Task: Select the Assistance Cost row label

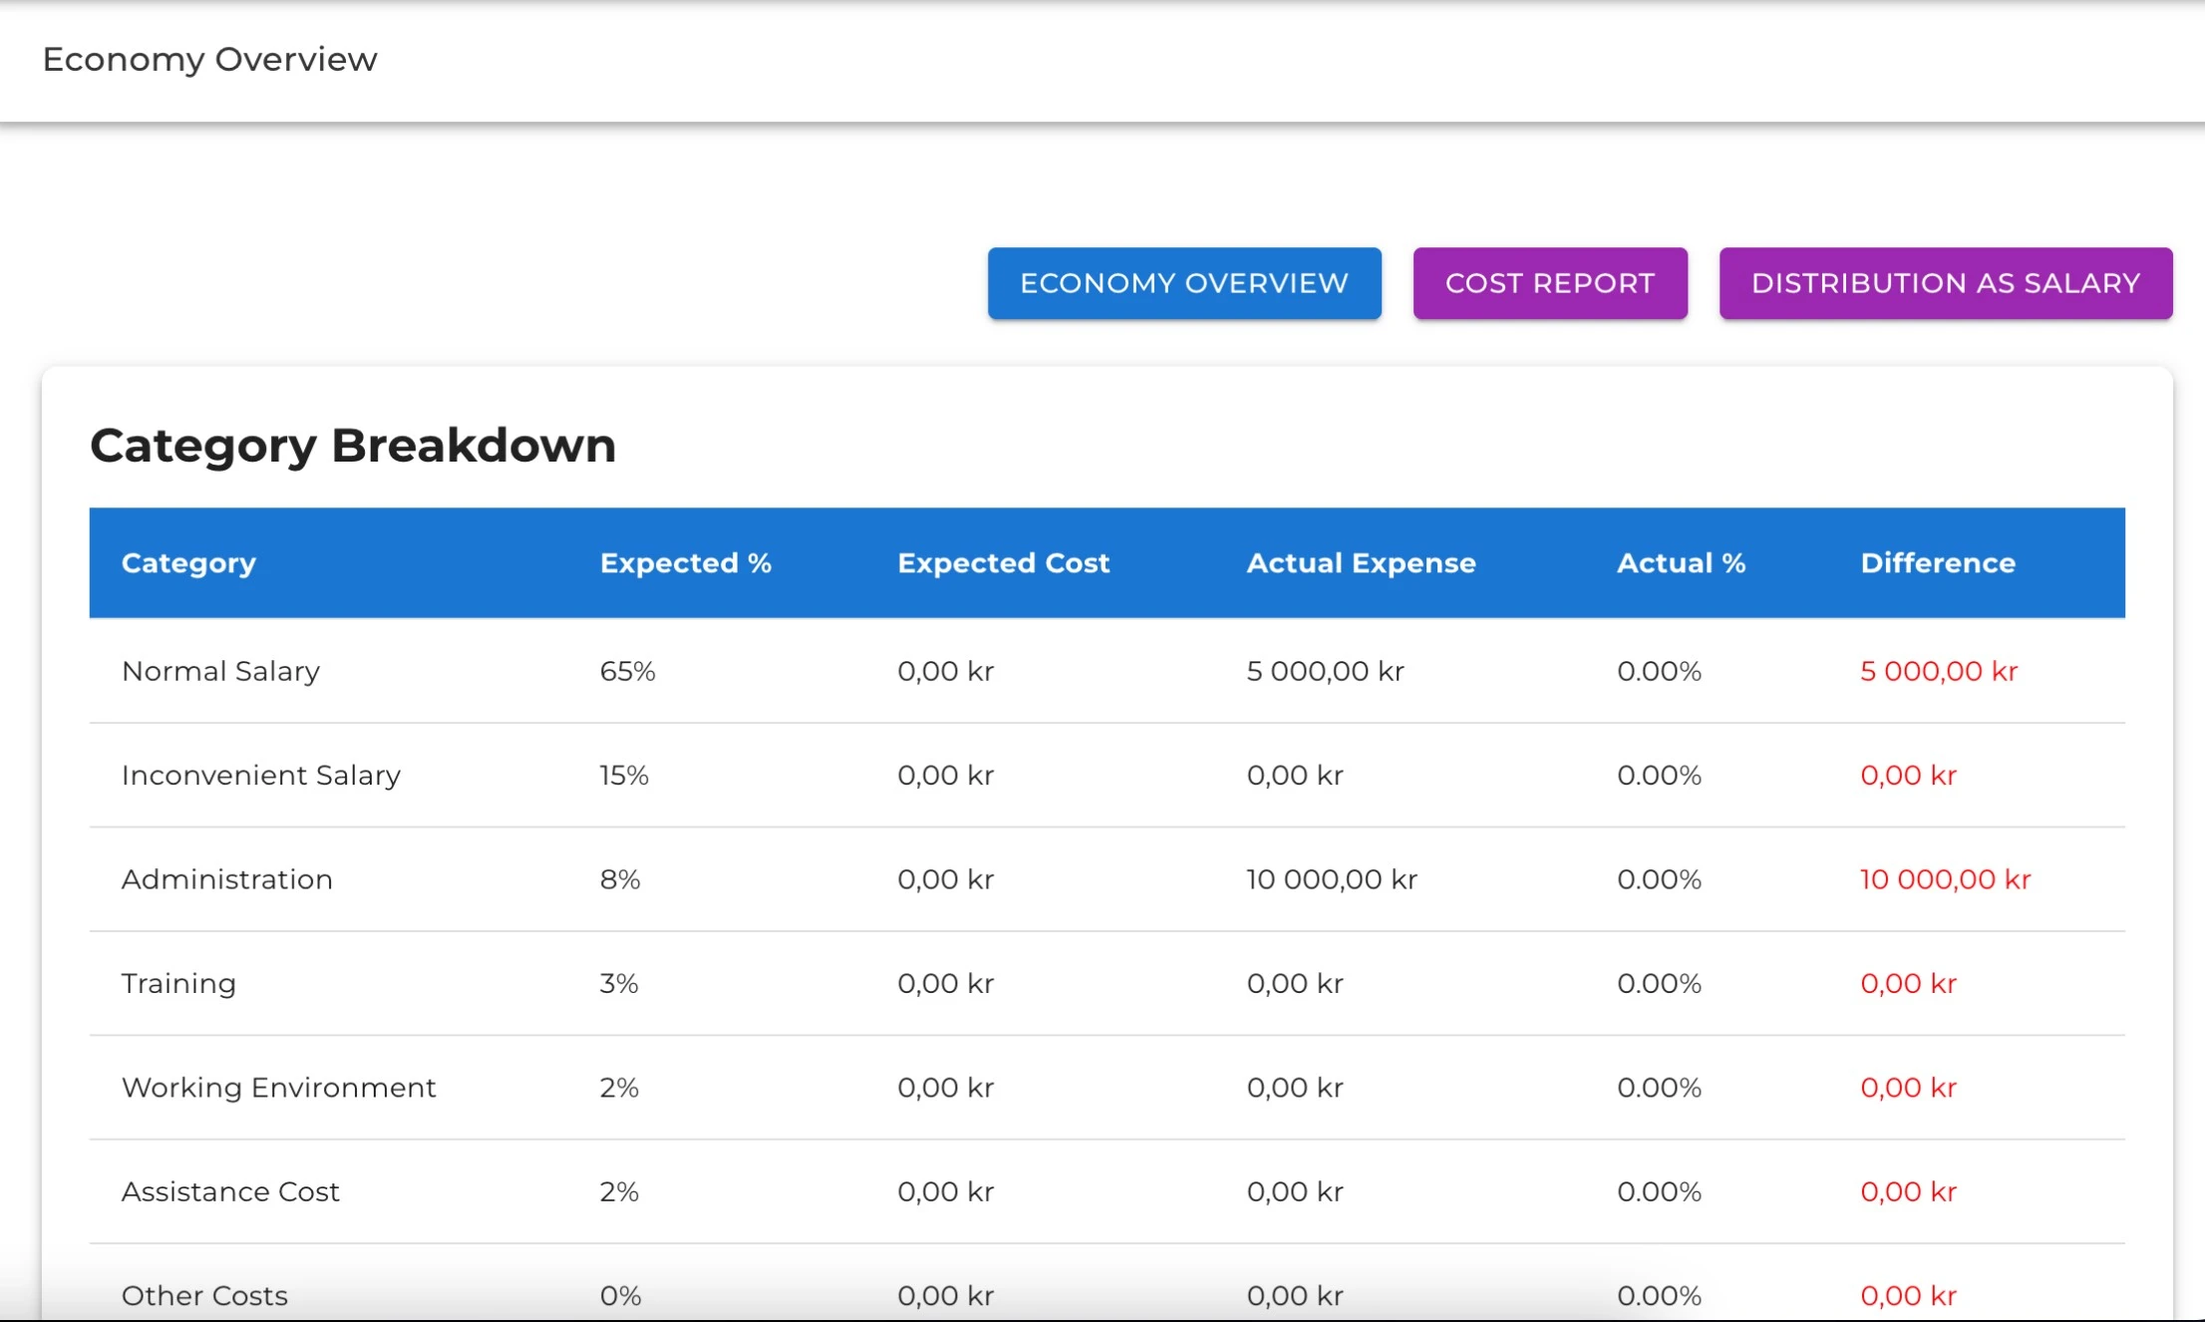Action: point(230,1191)
